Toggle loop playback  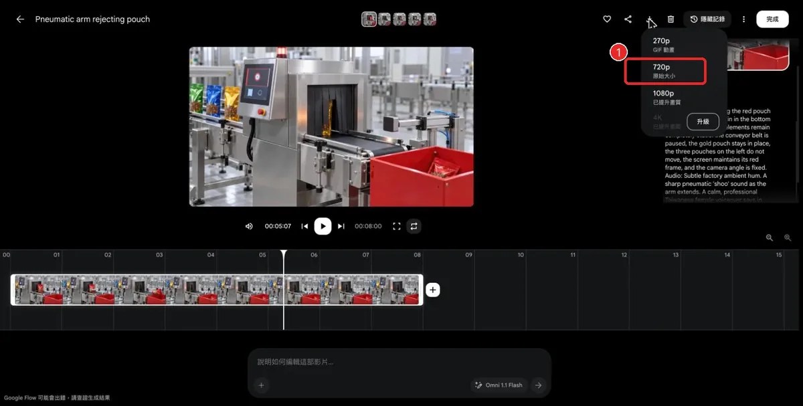414,226
